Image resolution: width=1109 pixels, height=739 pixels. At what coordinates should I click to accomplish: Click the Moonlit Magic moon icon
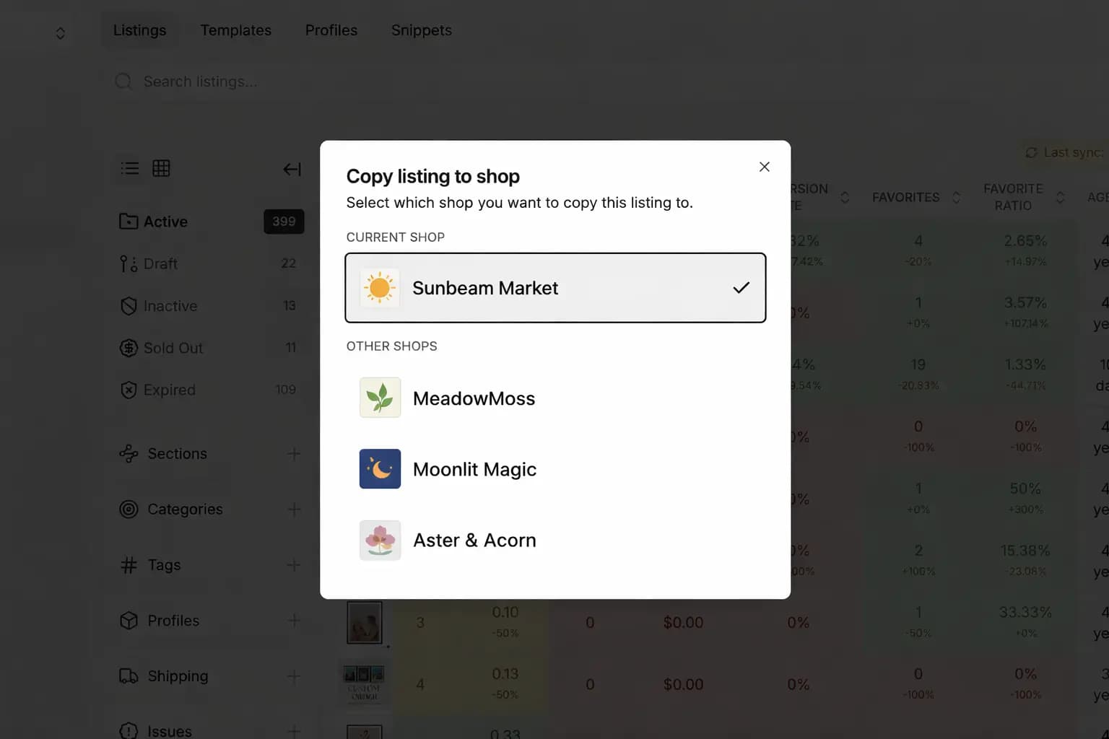coord(380,469)
